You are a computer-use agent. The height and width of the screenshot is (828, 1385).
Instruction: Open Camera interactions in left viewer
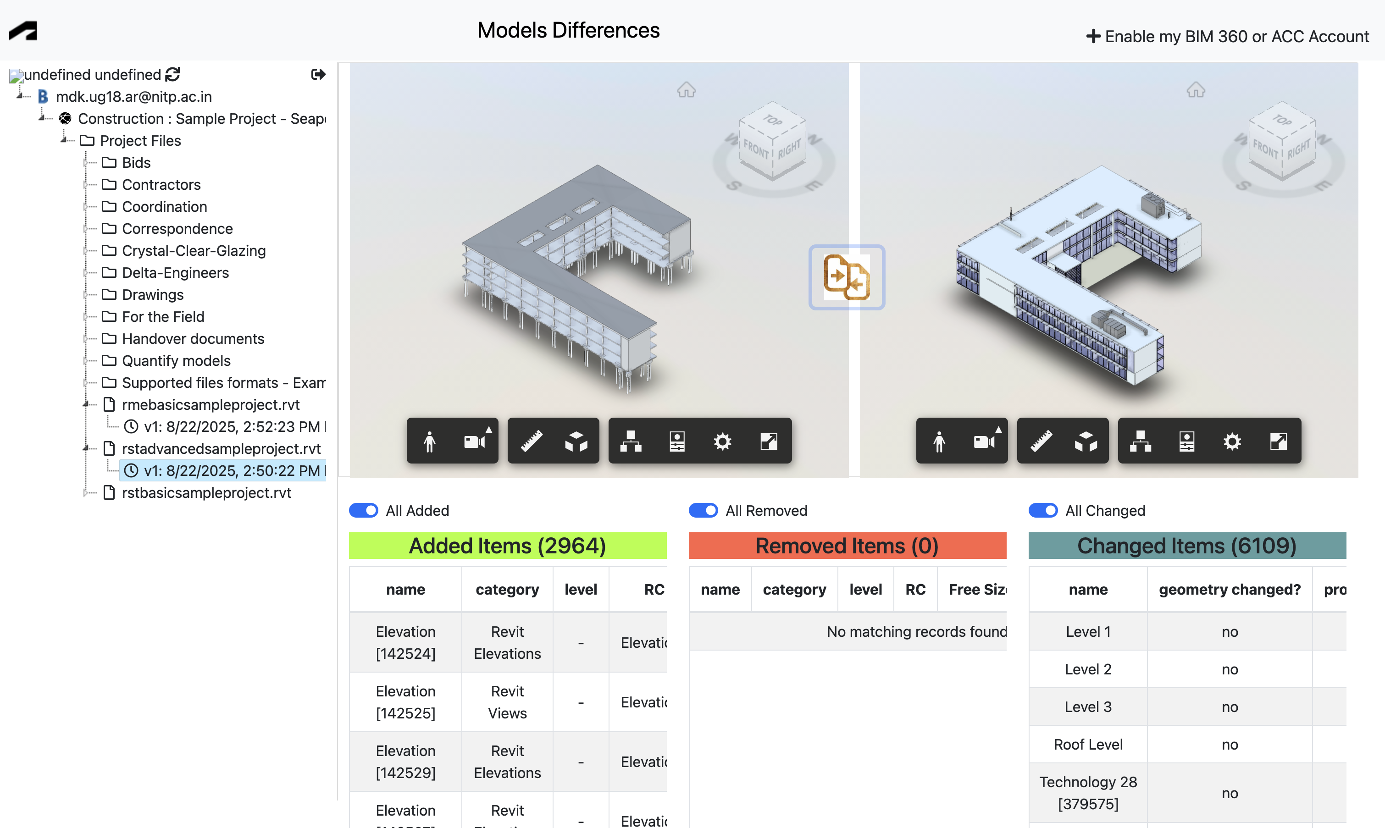(x=476, y=442)
